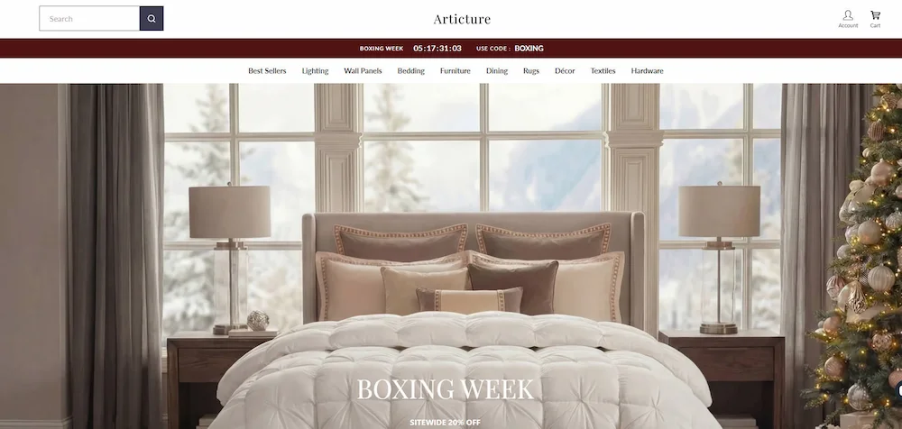Click inside the Search input field
The image size is (902, 429).
pos(89,18)
